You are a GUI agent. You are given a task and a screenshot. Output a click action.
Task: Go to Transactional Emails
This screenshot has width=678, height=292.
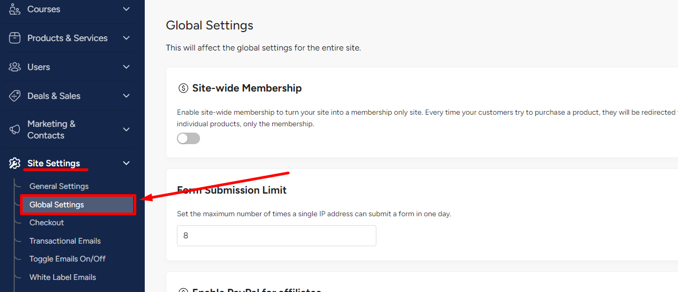click(x=65, y=241)
